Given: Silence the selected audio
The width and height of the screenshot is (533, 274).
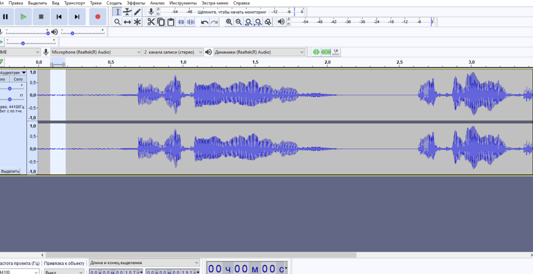Looking at the screenshot, I should point(190,22).
